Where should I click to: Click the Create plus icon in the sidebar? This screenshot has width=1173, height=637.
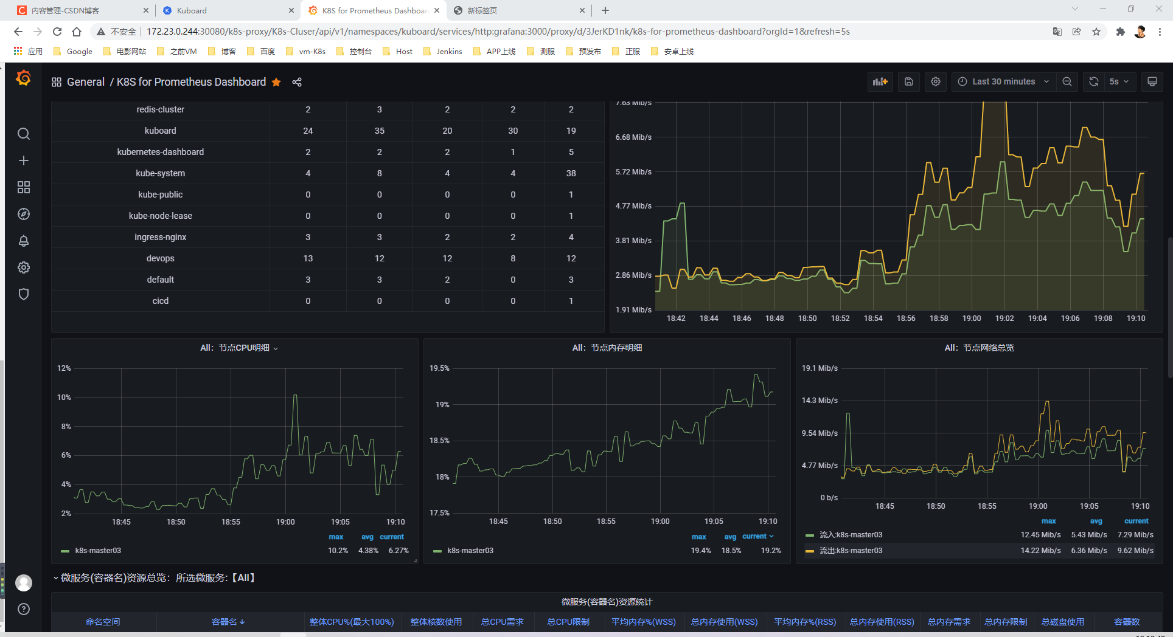(24, 160)
